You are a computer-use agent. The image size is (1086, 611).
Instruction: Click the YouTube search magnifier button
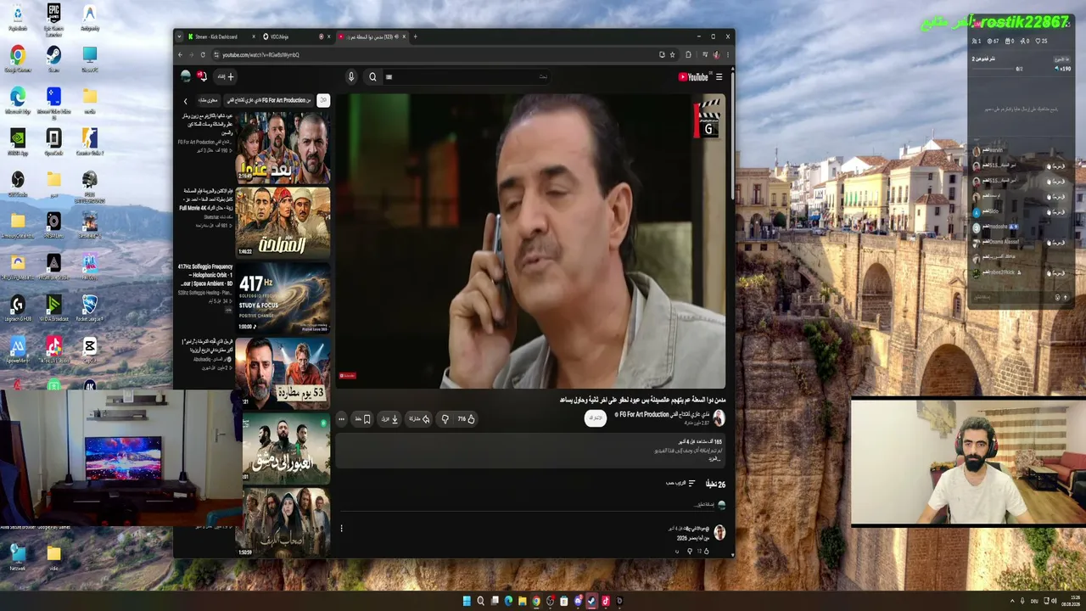[x=372, y=77]
